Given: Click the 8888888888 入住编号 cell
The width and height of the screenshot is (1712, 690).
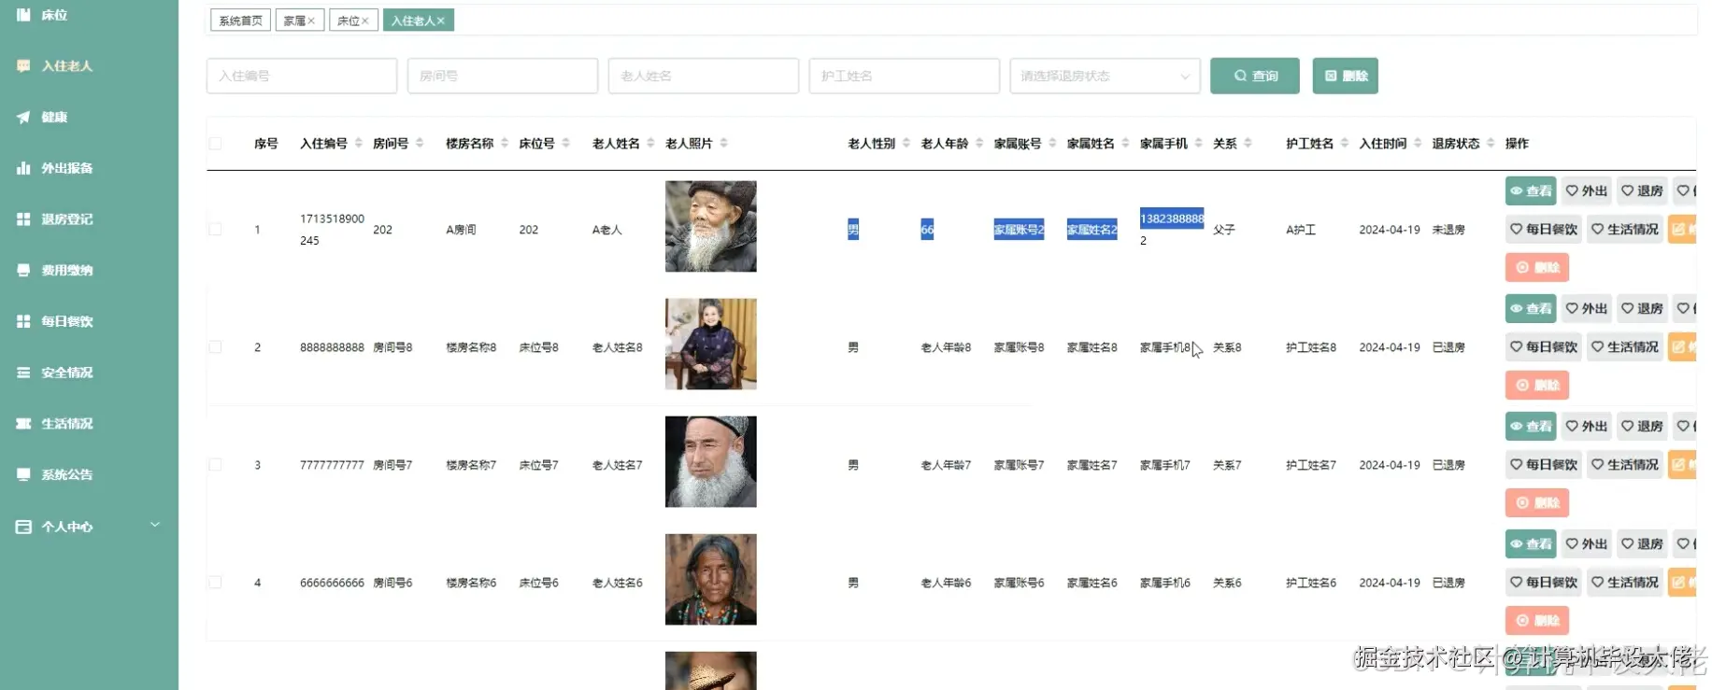Looking at the screenshot, I should point(332,347).
